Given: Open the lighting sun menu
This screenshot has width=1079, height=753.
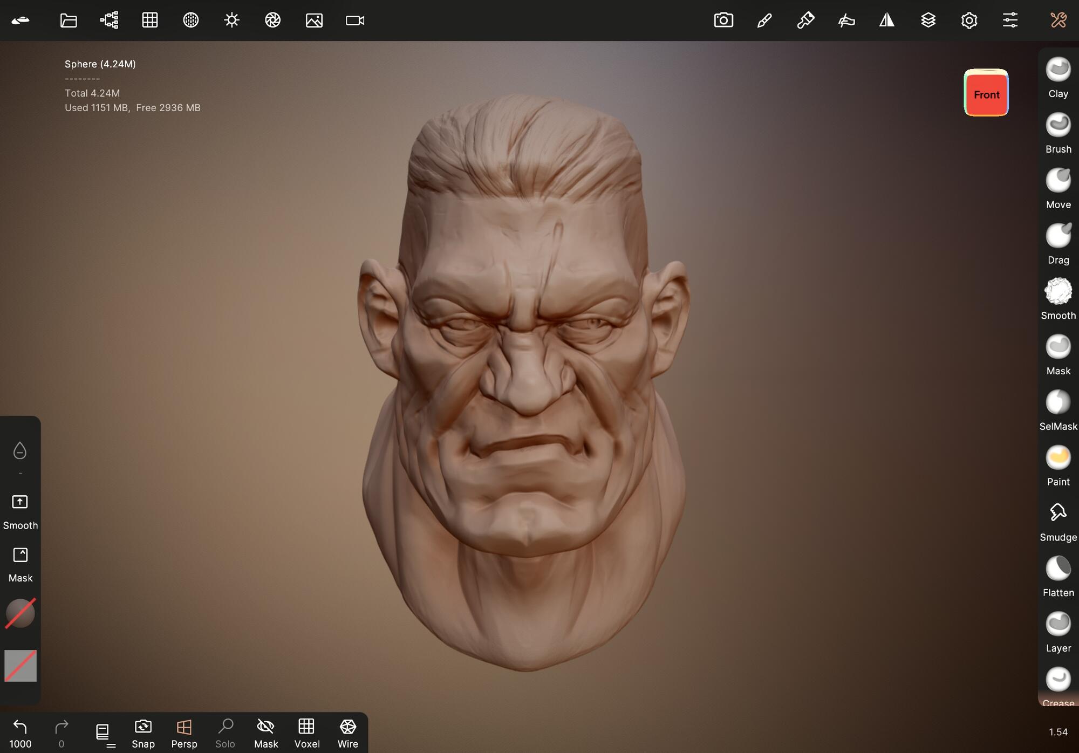Looking at the screenshot, I should [232, 20].
